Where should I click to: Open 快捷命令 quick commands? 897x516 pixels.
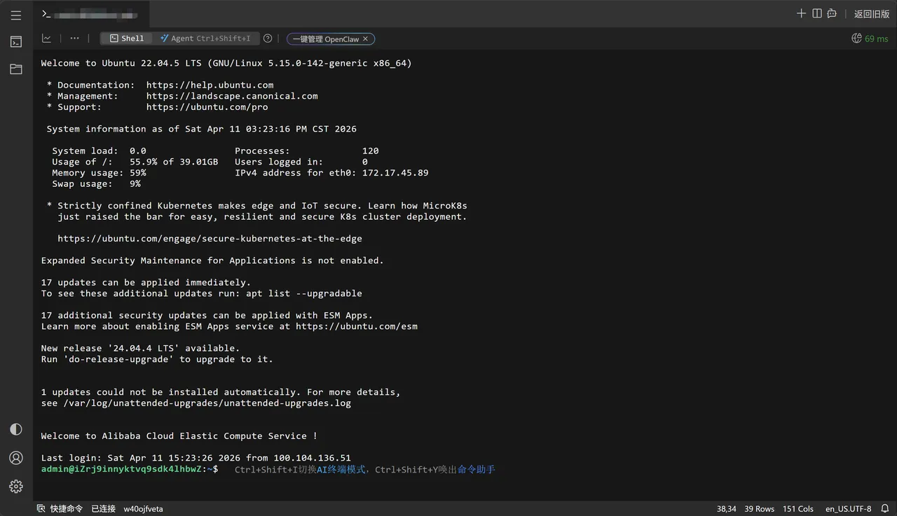pyautogui.click(x=60, y=509)
